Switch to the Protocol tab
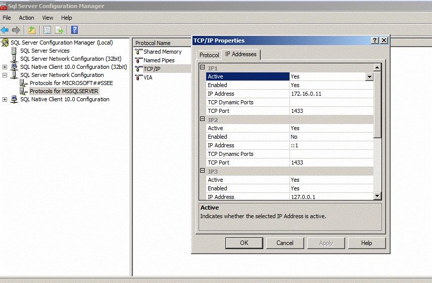 (209, 55)
